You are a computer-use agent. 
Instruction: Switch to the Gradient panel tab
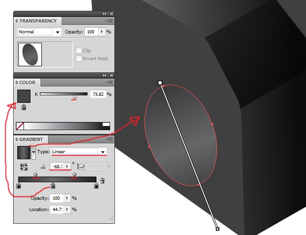point(31,139)
